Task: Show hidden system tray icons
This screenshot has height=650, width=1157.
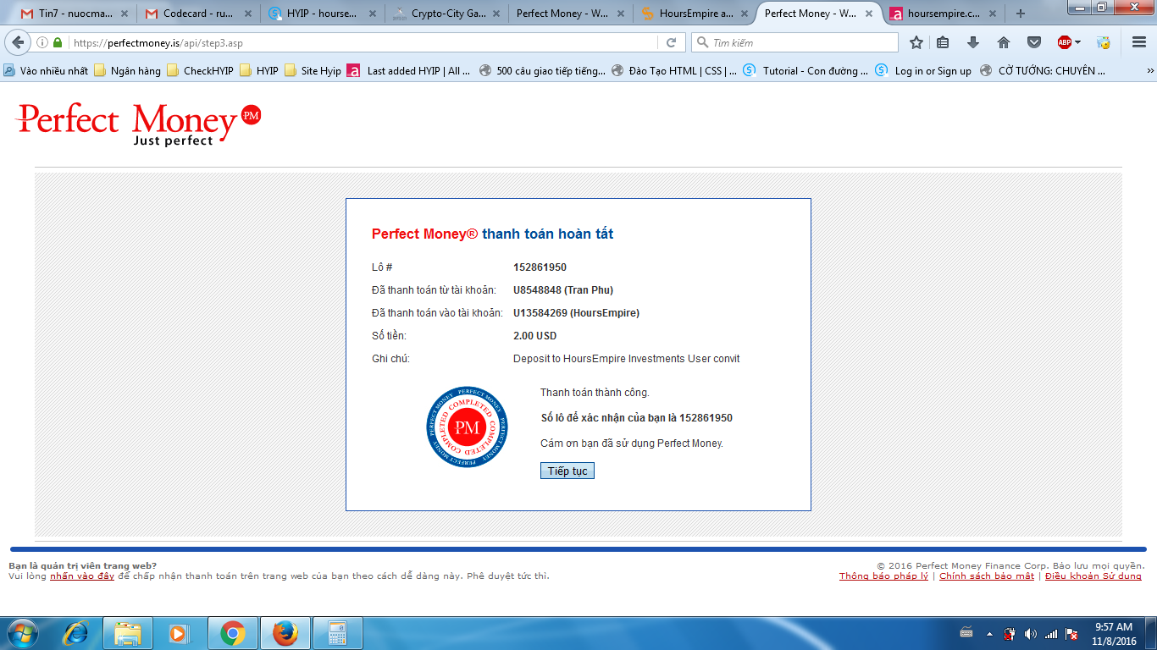Action: [x=988, y=633]
